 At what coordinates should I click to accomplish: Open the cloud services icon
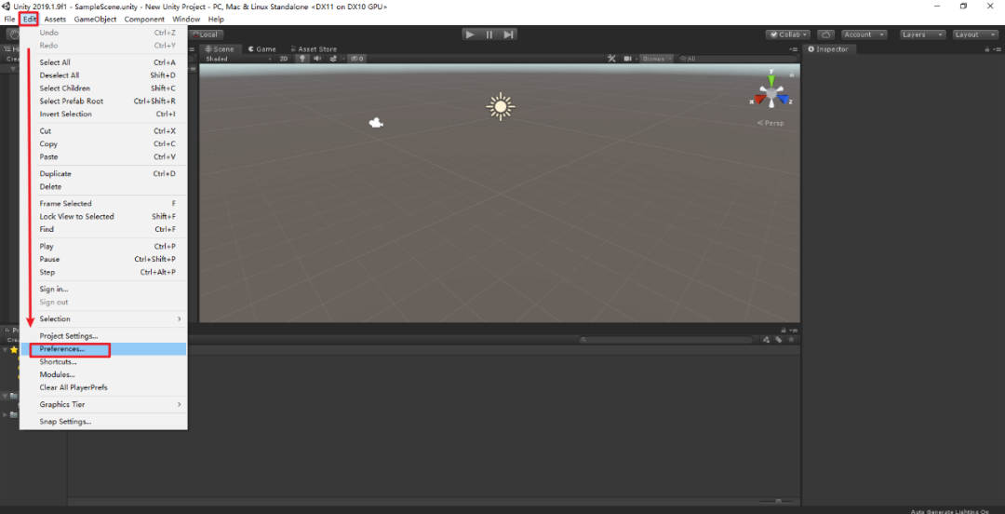tap(825, 34)
